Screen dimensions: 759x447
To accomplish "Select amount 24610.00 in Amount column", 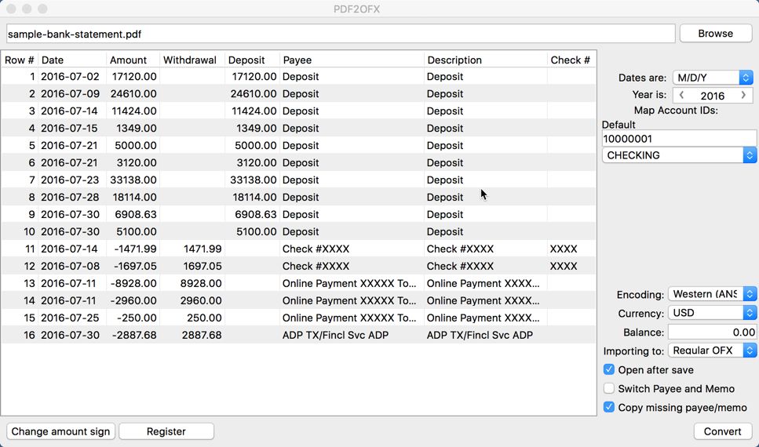I will pyautogui.click(x=133, y=94).
